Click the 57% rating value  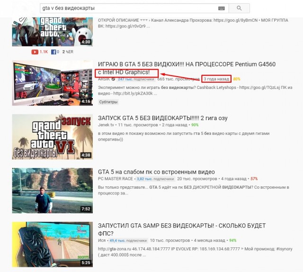tap(254, 179)
